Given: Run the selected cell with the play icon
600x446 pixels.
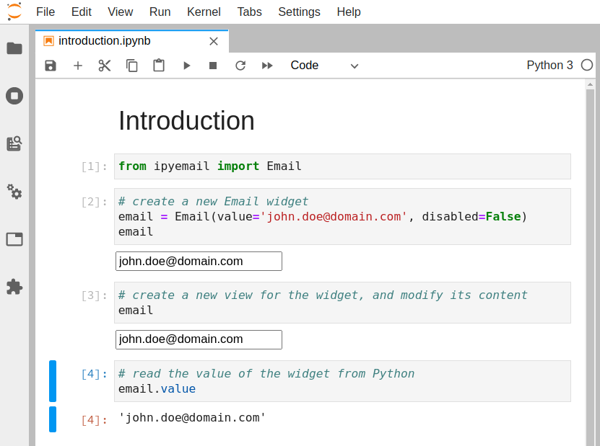Looking at the screenshot, I should pos(186,66).
